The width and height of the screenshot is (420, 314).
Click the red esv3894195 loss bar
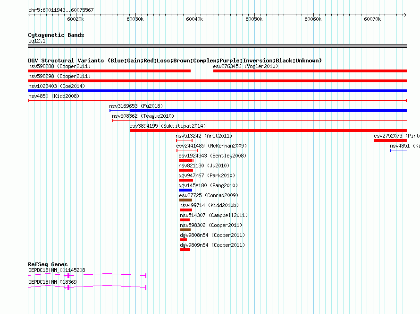[268, 131]
